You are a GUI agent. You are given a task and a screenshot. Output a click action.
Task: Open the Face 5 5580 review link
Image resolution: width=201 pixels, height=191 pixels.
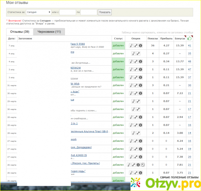click(x=78, y=44)
